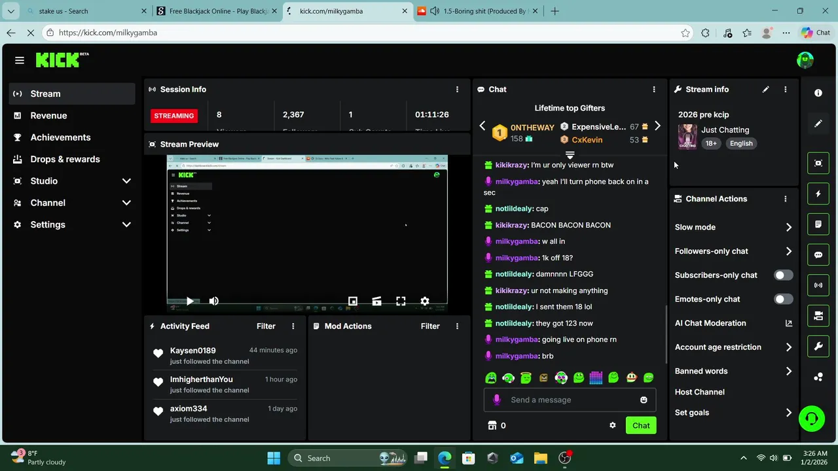
Task: Click the info icon in right rail
Action: [x=818, y=93]
